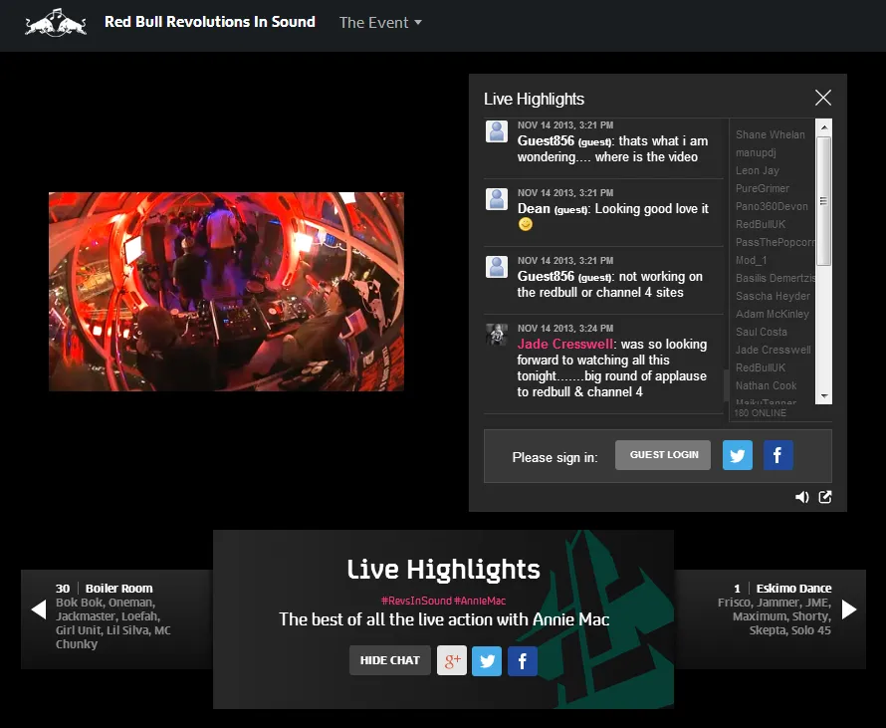The height and width of the screenshot is (728, 886).
Task: Share Live Highlights on Google Plus
Action: point(452,660)
